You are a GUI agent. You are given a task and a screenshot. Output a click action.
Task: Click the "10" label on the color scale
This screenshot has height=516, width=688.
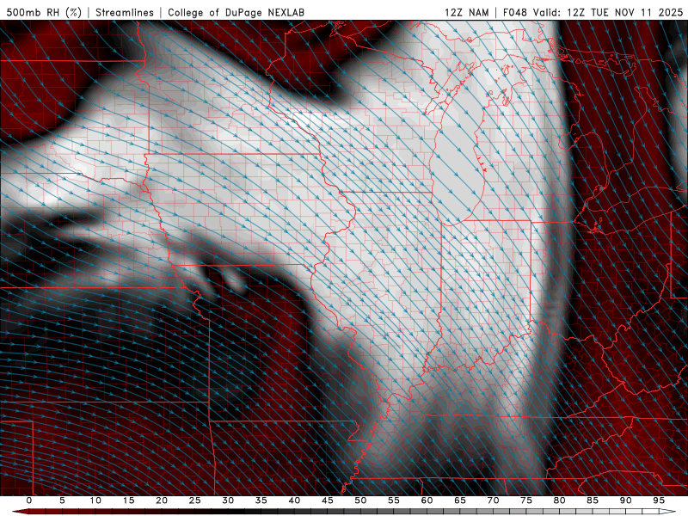(x=95, y=501)
